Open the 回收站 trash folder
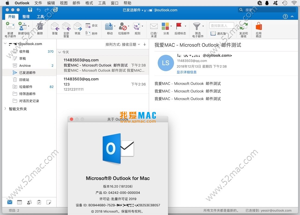 [30, 80]
